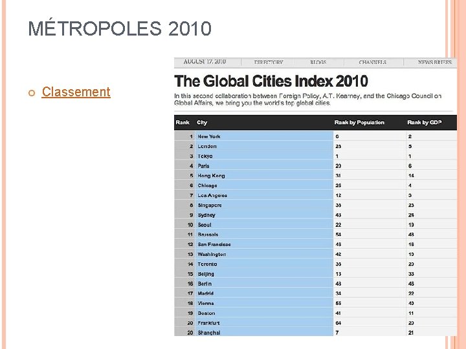Screen dimensions: 466x349
Task: Open the Tokyo entry
Action: [x=205, y=156]
